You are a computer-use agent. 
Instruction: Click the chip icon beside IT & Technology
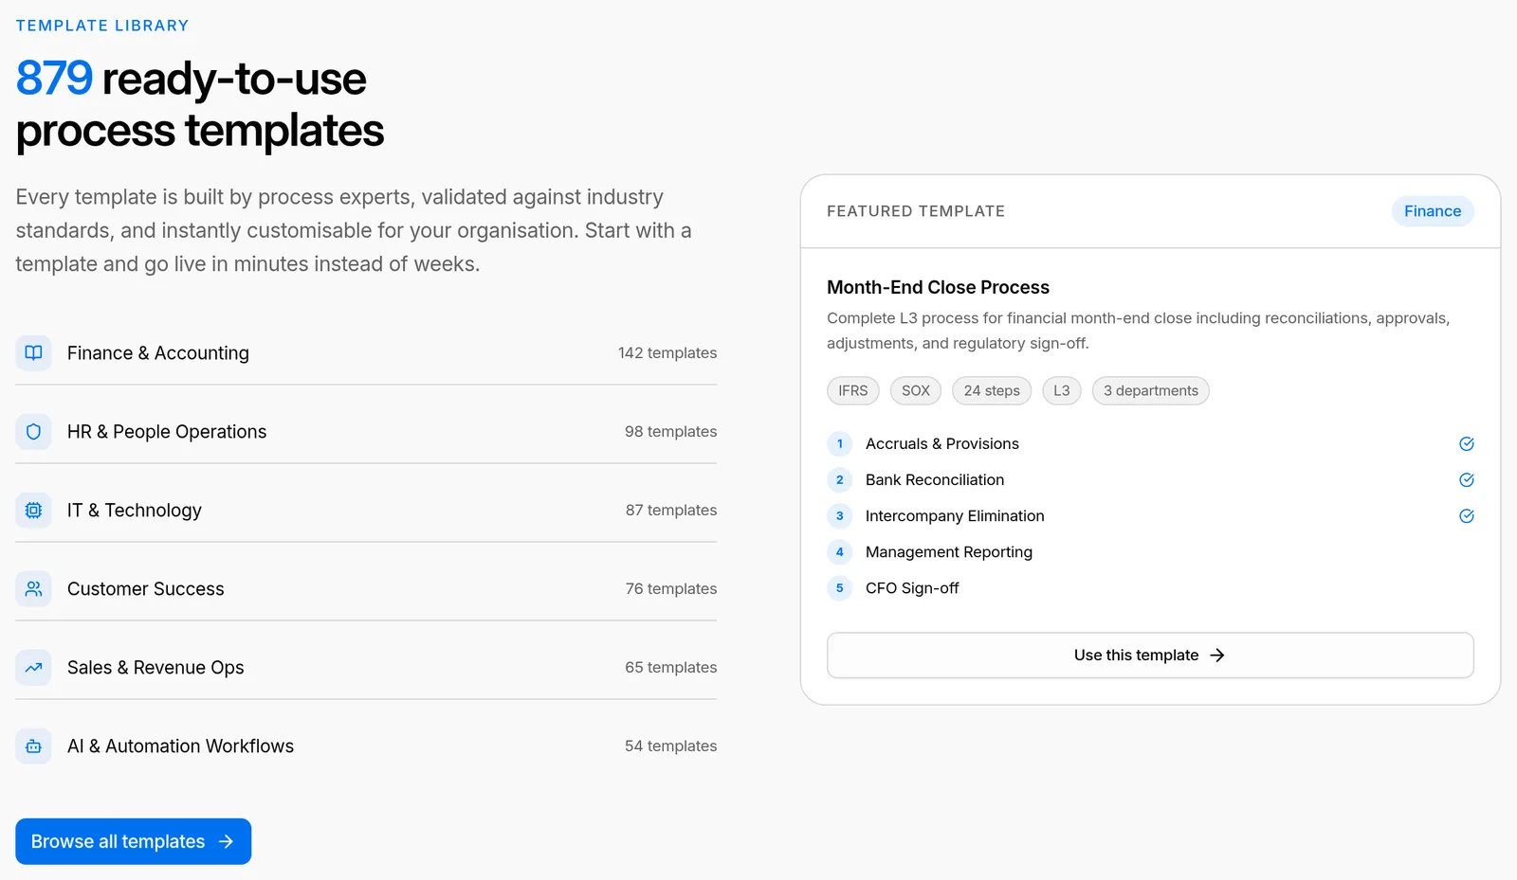[x=33, y=510]
